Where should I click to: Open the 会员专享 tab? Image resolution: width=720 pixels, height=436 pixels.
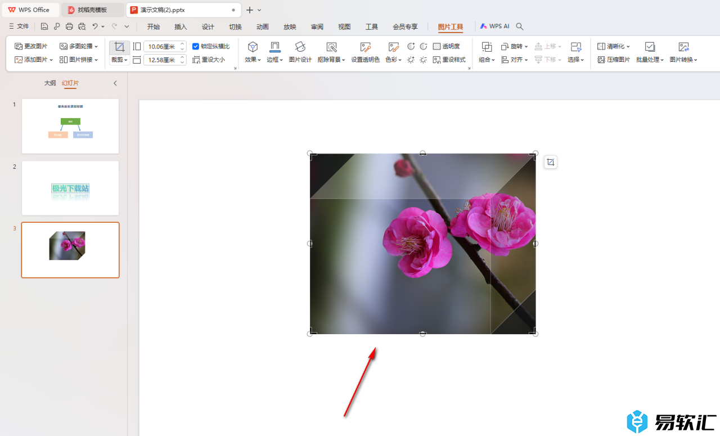[x=405, y=26]
